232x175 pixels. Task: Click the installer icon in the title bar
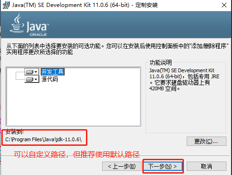point(6,5)
